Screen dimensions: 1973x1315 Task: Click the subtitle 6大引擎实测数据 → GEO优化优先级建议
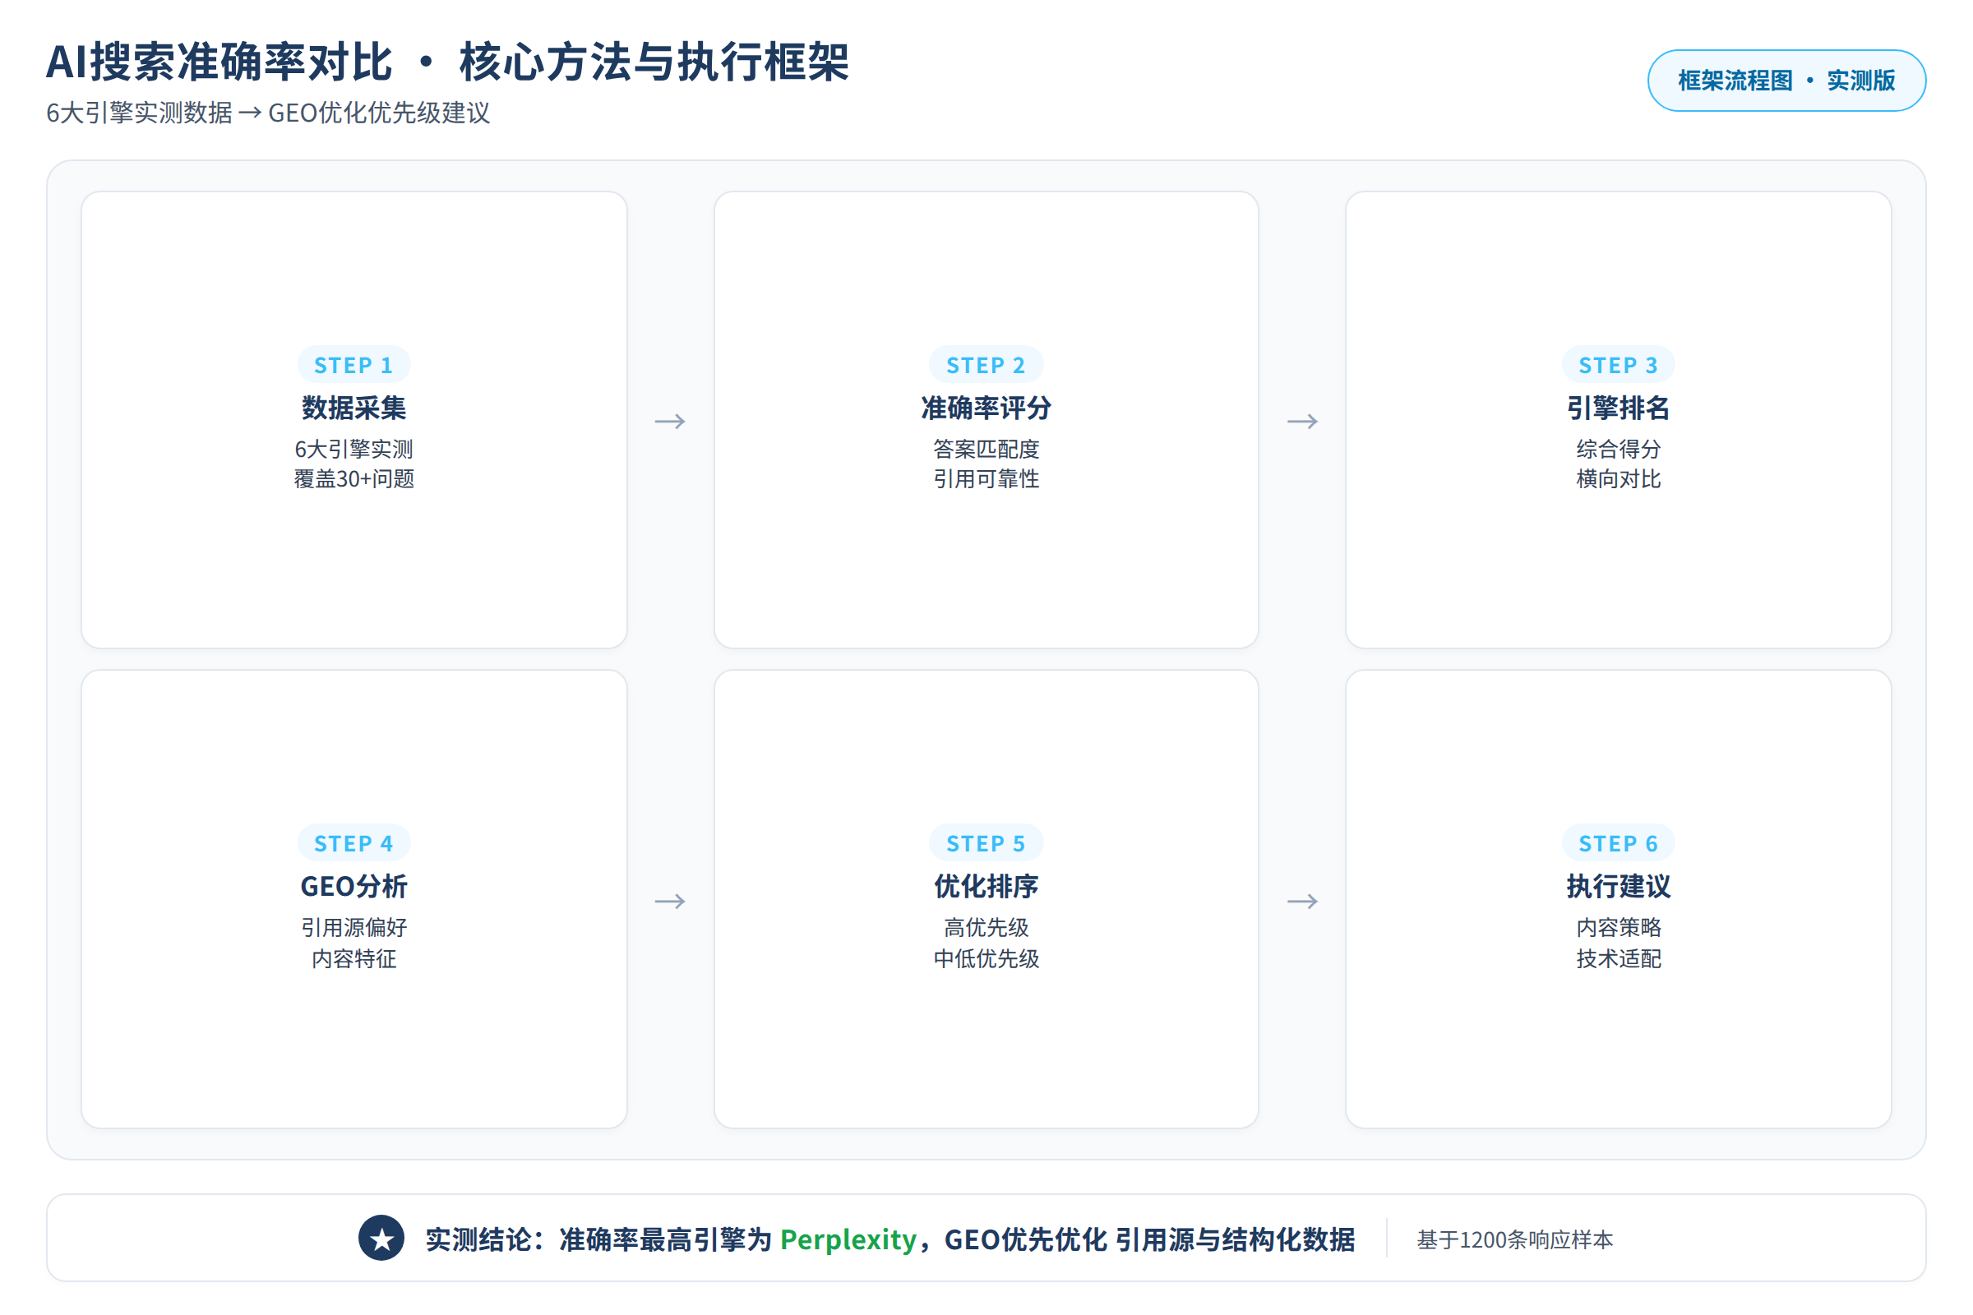[x=268, y=113]
